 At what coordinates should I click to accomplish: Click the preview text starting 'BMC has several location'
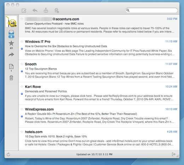(99, 30)
